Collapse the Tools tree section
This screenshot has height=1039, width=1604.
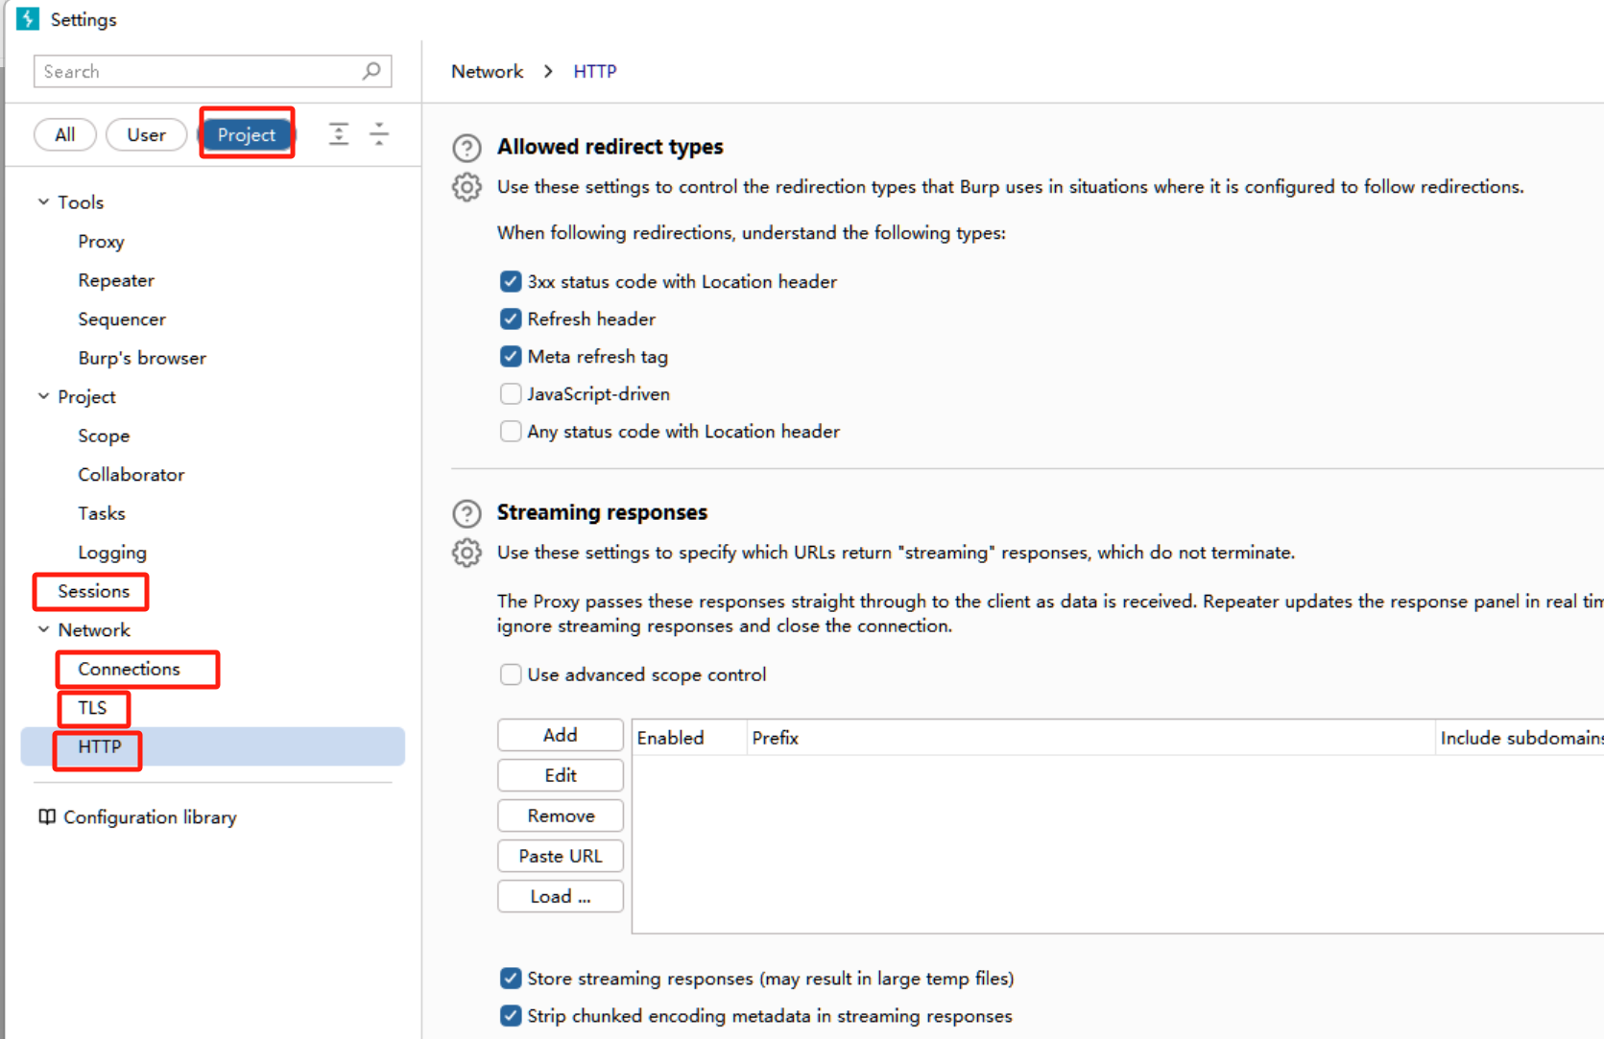click(43, 202)
